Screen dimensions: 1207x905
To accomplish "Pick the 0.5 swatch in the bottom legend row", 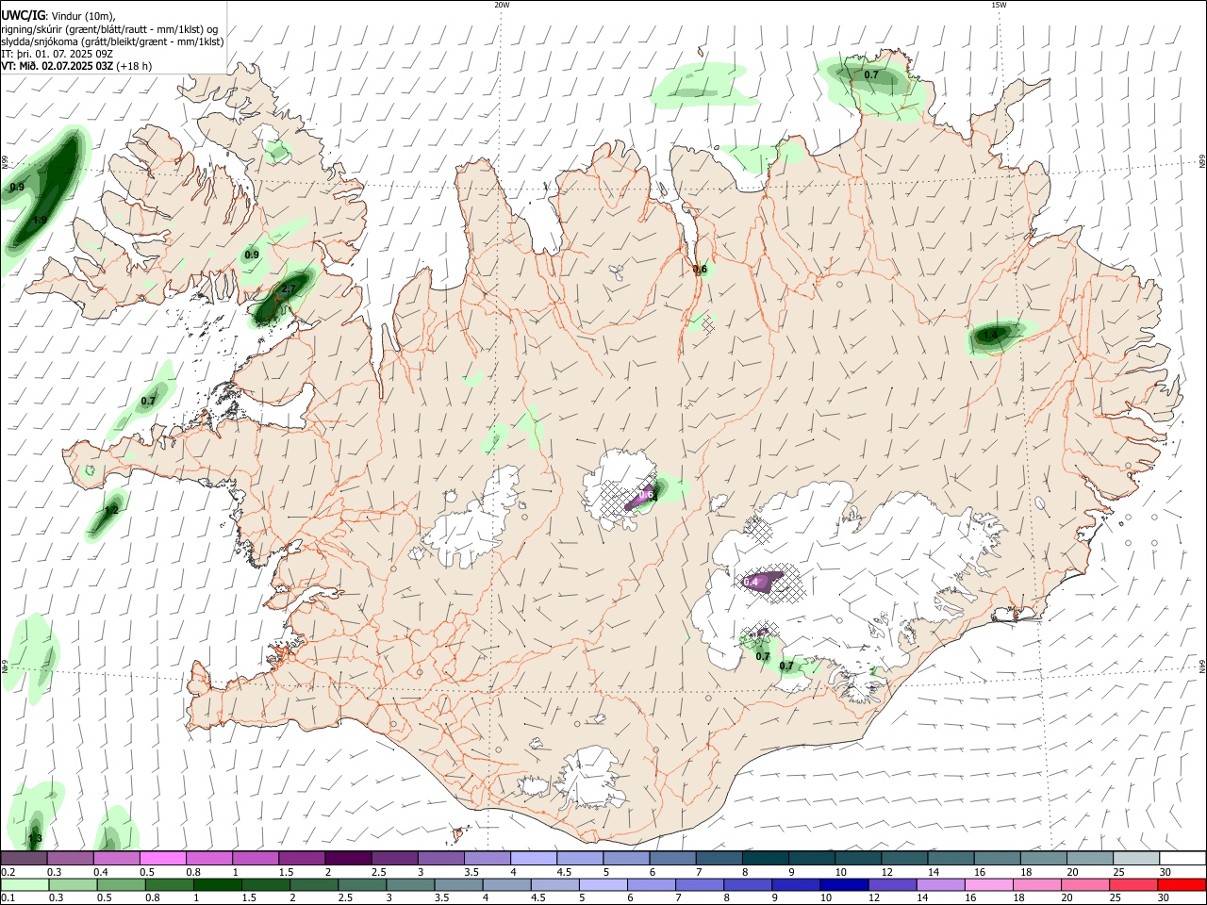I will [121, 885].
